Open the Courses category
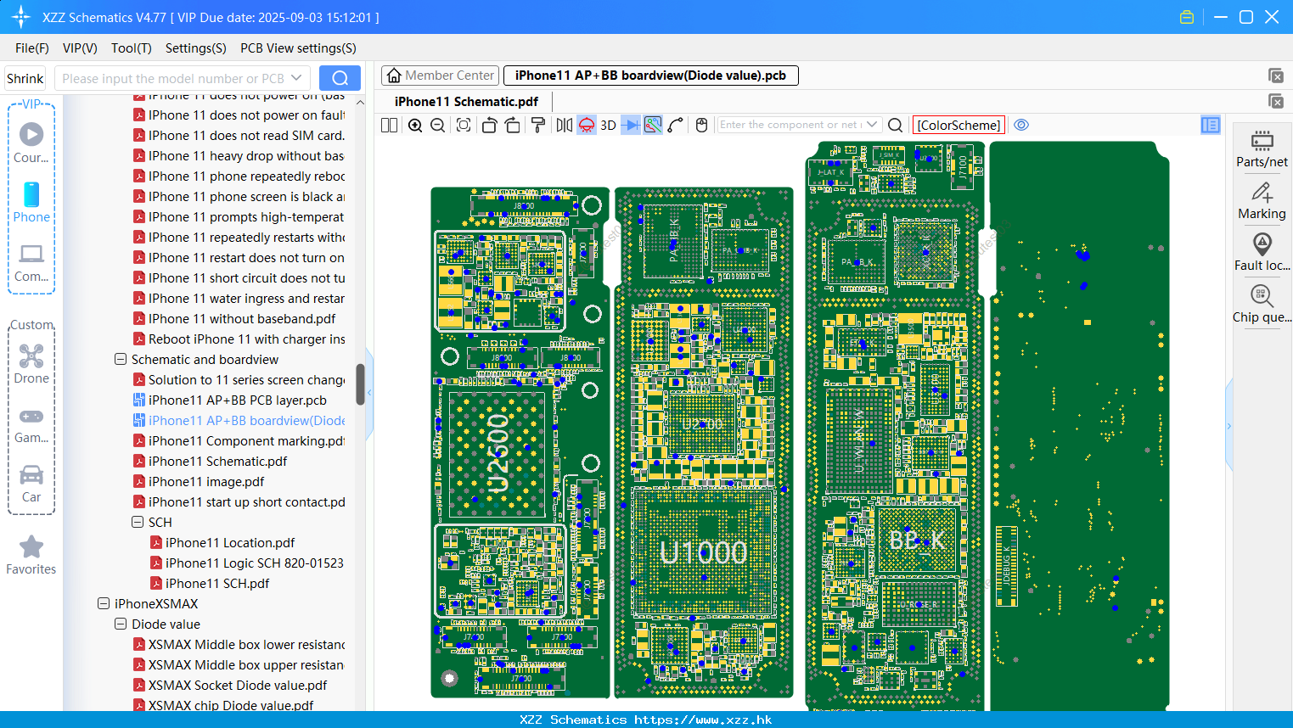Screen dimensions: 1293x728 (31, 143)
